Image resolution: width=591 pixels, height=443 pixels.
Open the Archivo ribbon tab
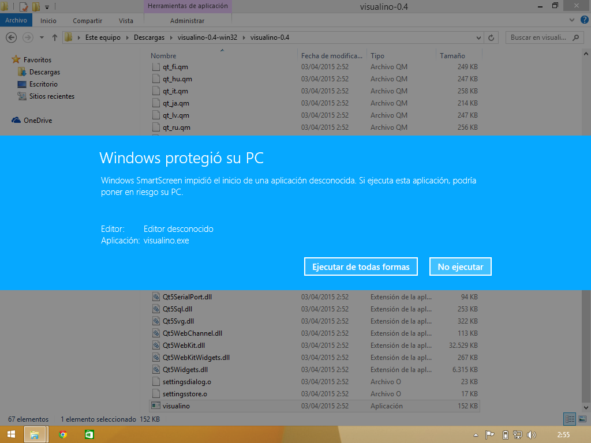coord(16,20)
